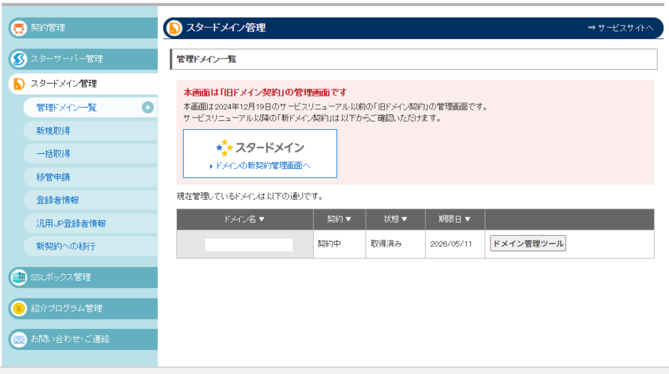The height and width of the screenshot is (374, 669).
Task: Click the 紹介プログラム管理 coin icon
Action: [x=19, y=309]
